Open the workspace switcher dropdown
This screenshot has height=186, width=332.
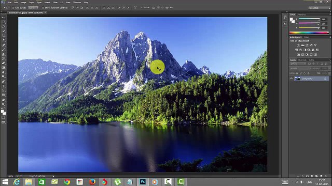pos(319,8)
